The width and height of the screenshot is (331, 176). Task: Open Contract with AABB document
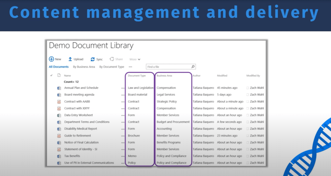point(77,101)
